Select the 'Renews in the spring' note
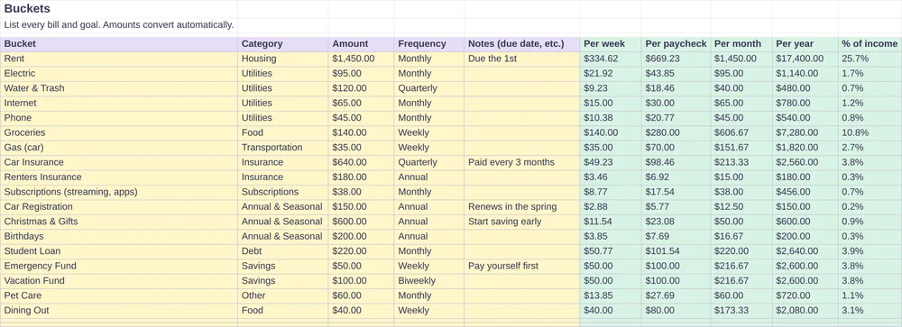 521,207
